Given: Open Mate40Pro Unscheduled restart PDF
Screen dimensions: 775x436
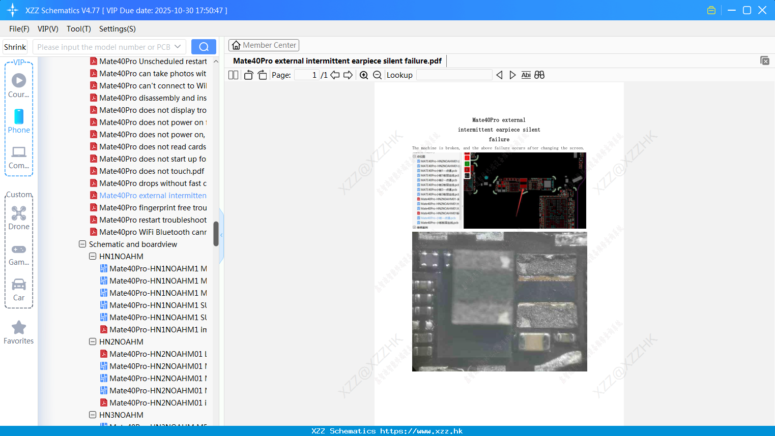Looking at the screenshot, I should tap(149, 61).
